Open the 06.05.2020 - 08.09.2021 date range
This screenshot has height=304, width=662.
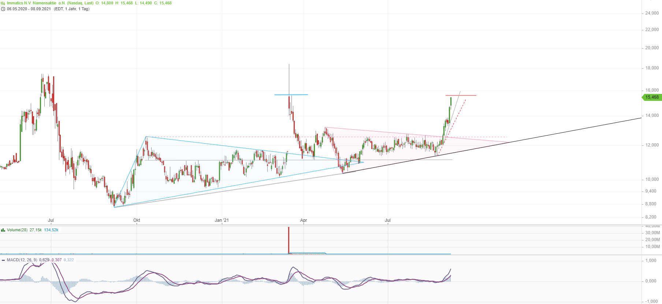pos(29,9)
